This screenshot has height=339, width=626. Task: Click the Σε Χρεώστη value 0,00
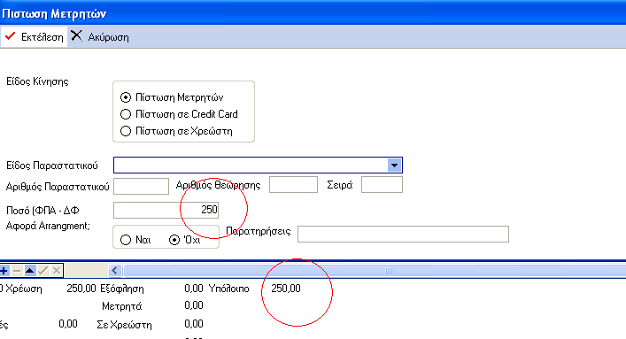[x=194, y=324]
